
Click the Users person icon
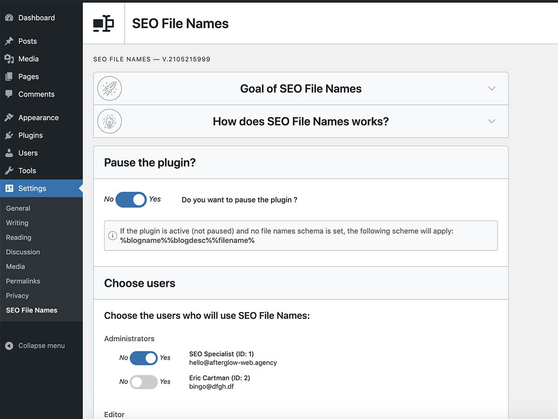(9, 153)
